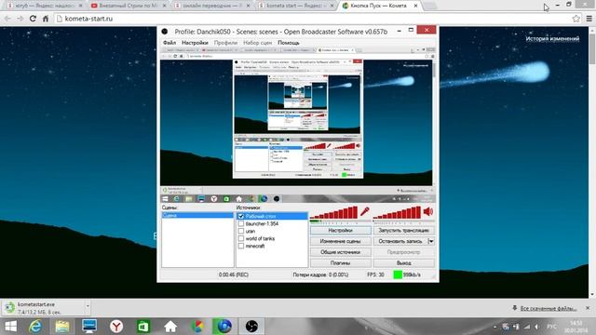Click the '0:00:46 (REC)' status text

[234, 275]
